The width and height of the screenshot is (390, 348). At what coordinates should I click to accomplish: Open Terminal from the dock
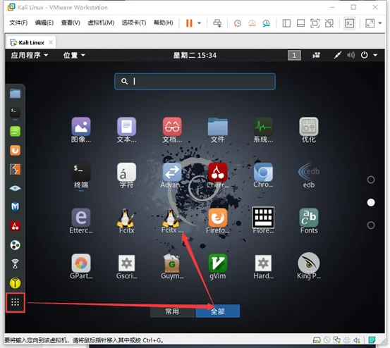pos(16,112)
